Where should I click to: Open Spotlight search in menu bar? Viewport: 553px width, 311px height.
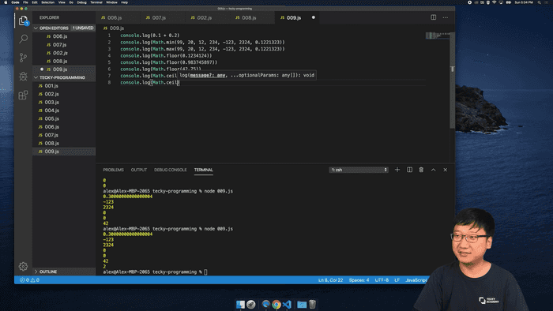click(540, 2)
